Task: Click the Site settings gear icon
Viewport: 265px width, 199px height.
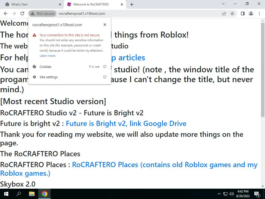Action: [34, 77]
